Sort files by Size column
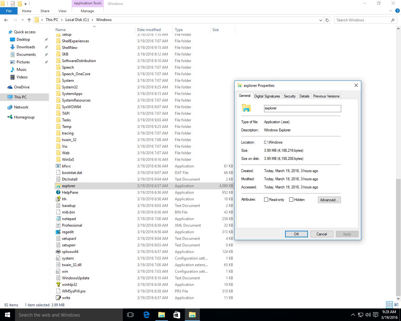 tap(223, 30)
